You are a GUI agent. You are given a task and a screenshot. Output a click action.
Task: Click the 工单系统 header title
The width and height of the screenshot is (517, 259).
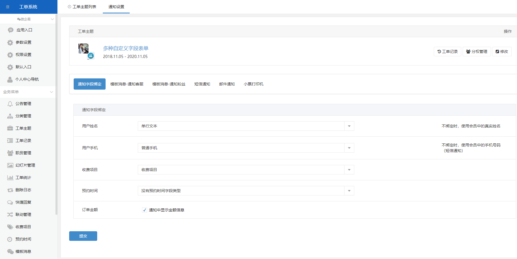(x=28, y=7)
